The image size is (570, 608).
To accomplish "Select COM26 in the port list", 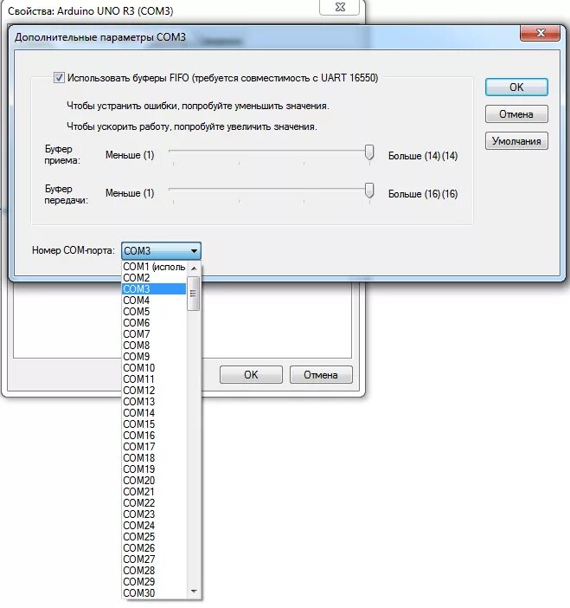I will coord(154,548).
